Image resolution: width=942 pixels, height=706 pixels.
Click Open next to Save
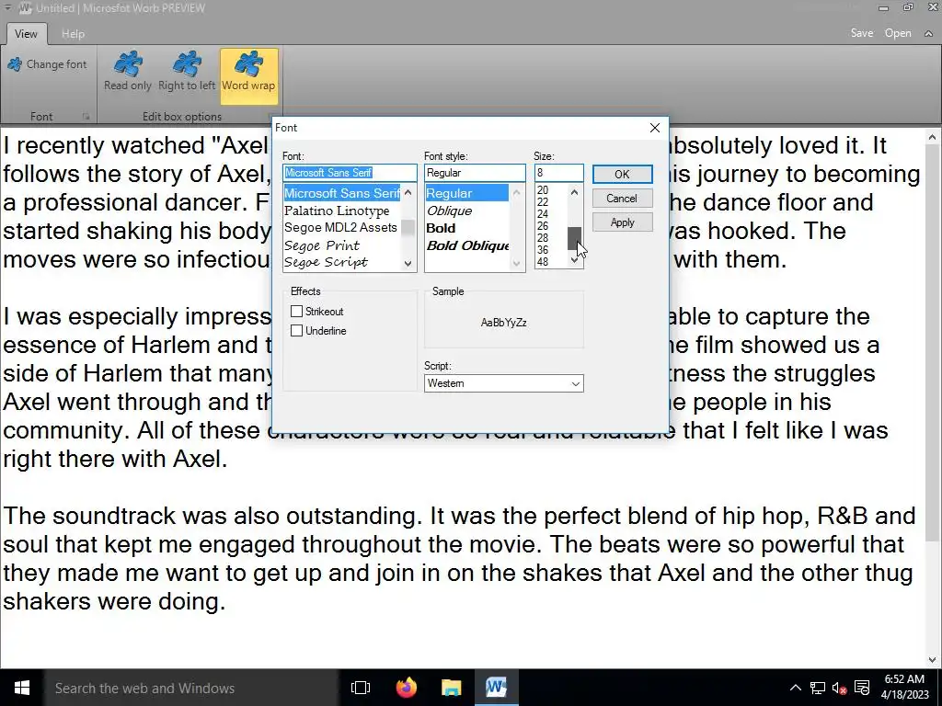[898, 33]
